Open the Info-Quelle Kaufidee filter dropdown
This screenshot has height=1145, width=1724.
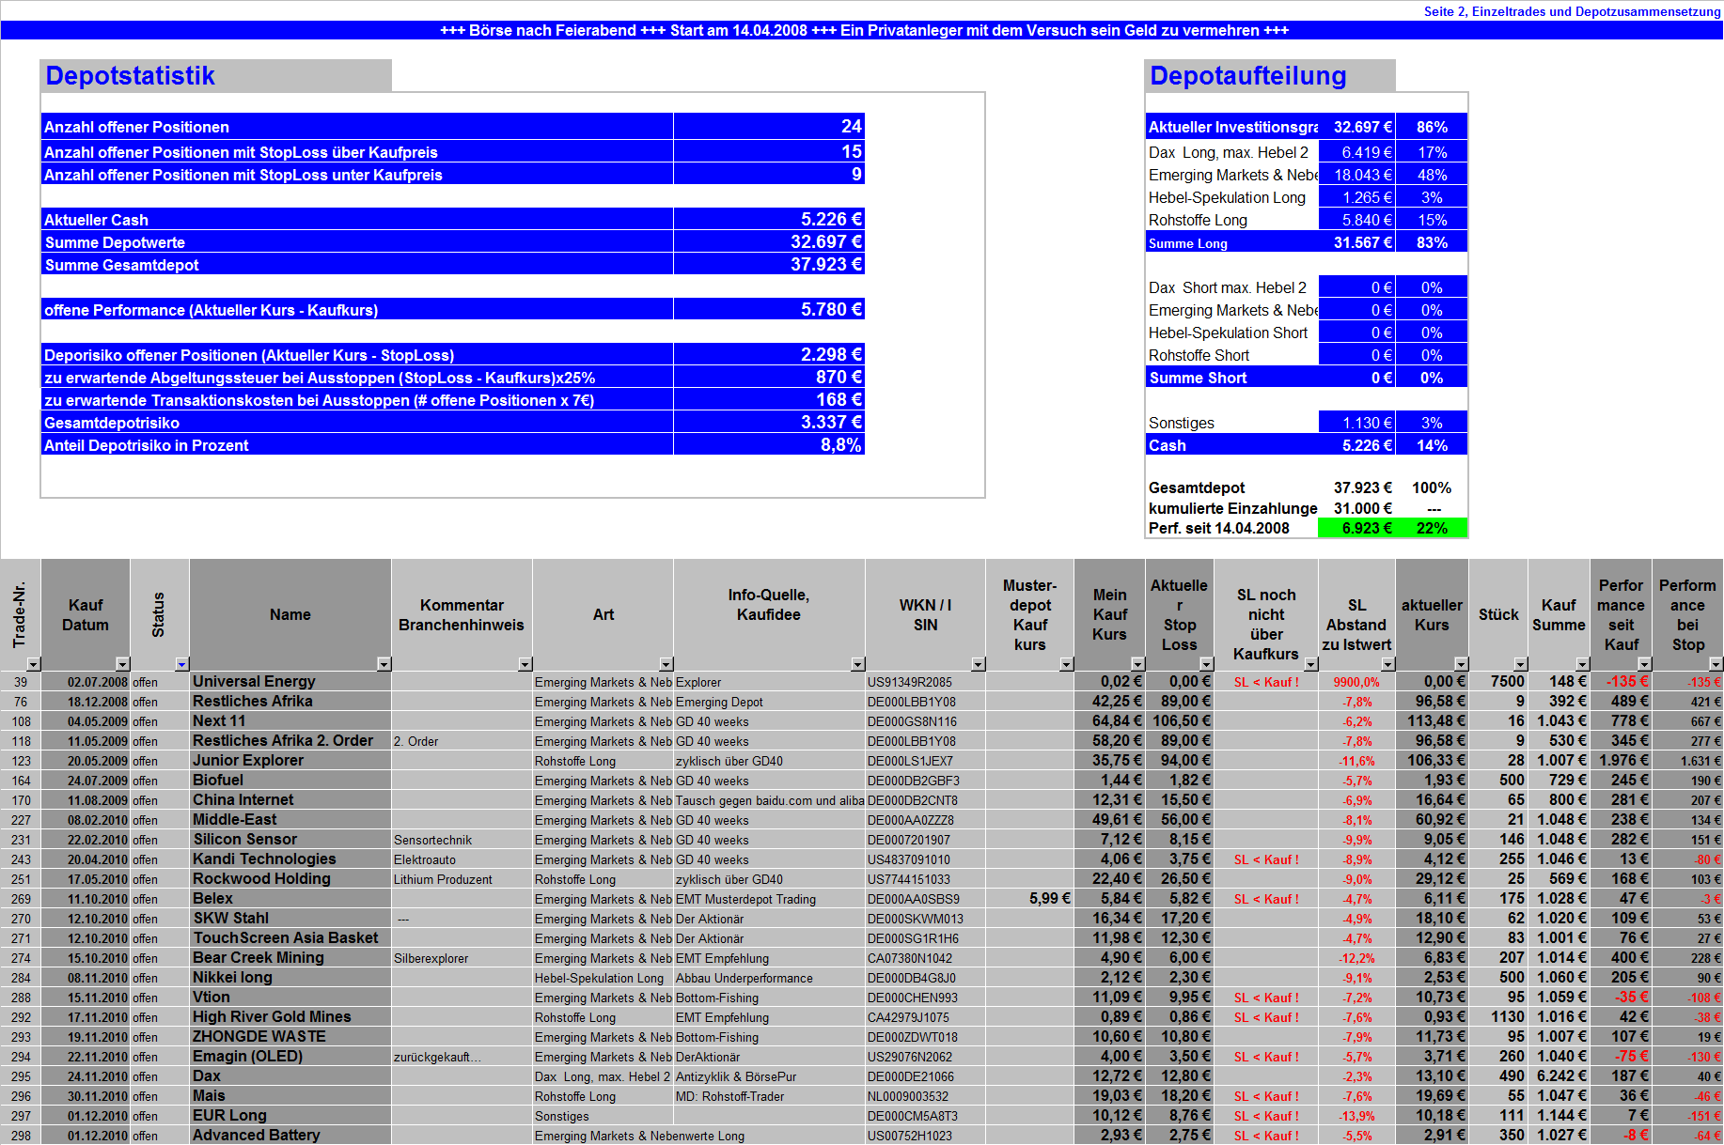click(856, 664)
